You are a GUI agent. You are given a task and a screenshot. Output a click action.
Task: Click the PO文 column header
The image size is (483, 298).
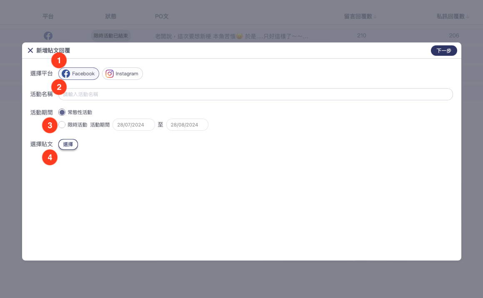[x=161, y=17]
